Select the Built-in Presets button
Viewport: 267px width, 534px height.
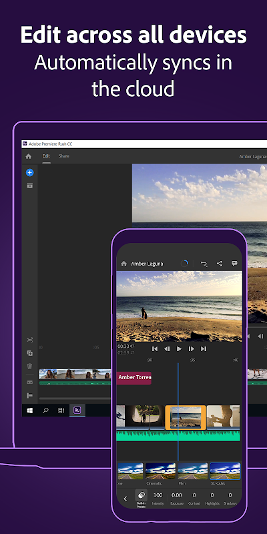141,499
